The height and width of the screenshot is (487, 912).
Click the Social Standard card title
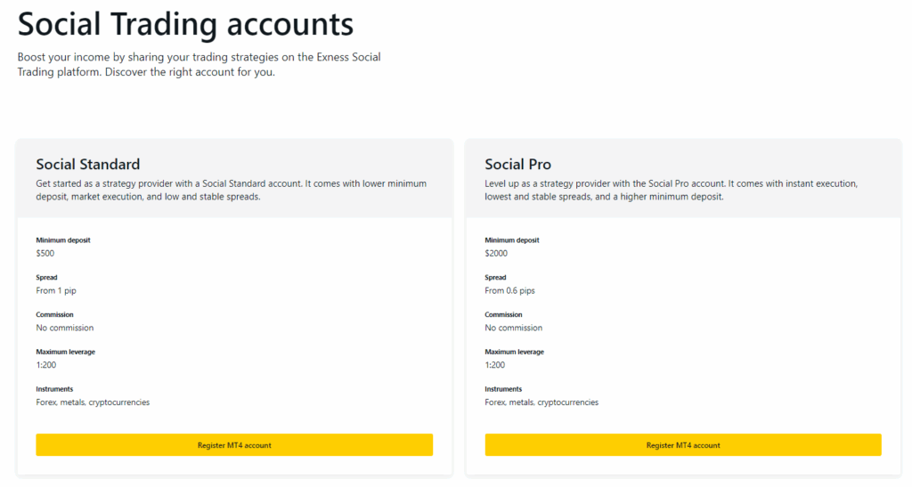pos(88,164)
